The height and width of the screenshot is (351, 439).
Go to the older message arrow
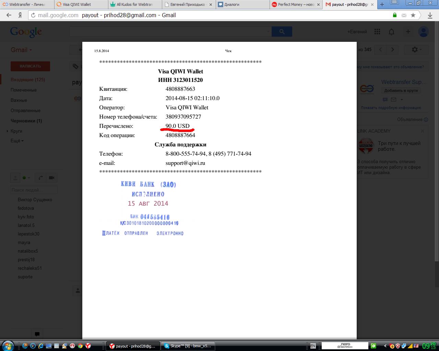coord(393,50)
